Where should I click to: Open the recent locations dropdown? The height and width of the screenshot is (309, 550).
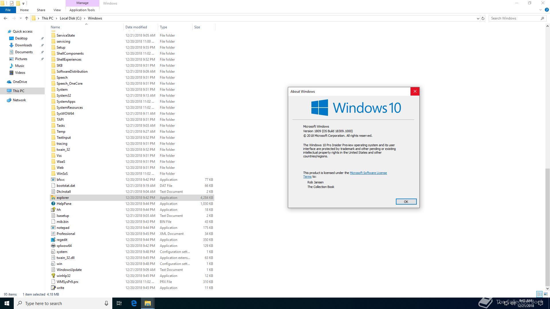pyautogui.click(x=21, y=18)
